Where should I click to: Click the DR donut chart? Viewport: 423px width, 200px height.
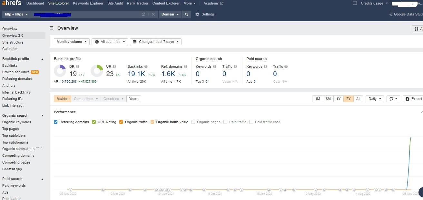60,71
